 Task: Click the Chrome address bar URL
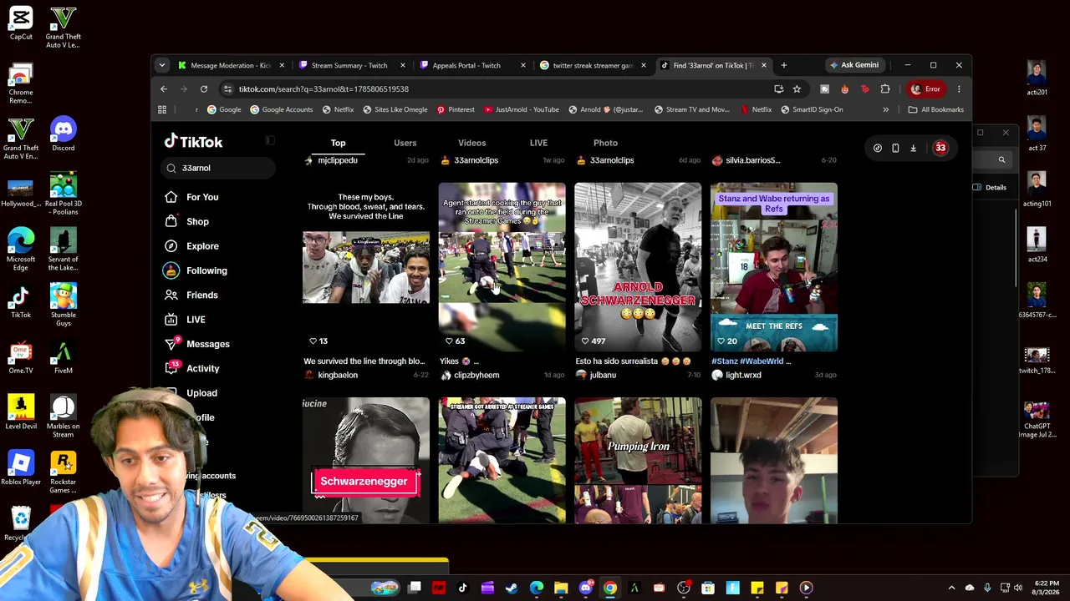pyautogui.click(x=324, y=88)
